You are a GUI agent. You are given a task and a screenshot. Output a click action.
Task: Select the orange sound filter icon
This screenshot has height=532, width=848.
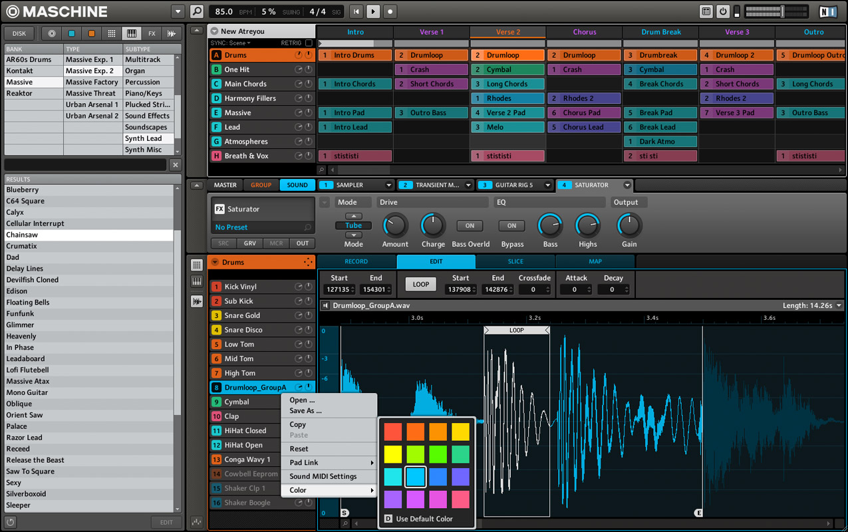[92, 33]
